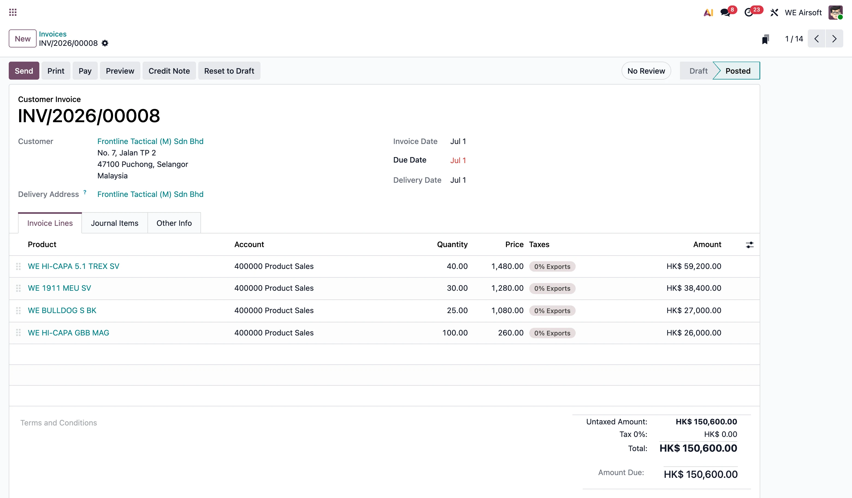
Task: Click the No Review status button
Action: click(x=646, y=71)
